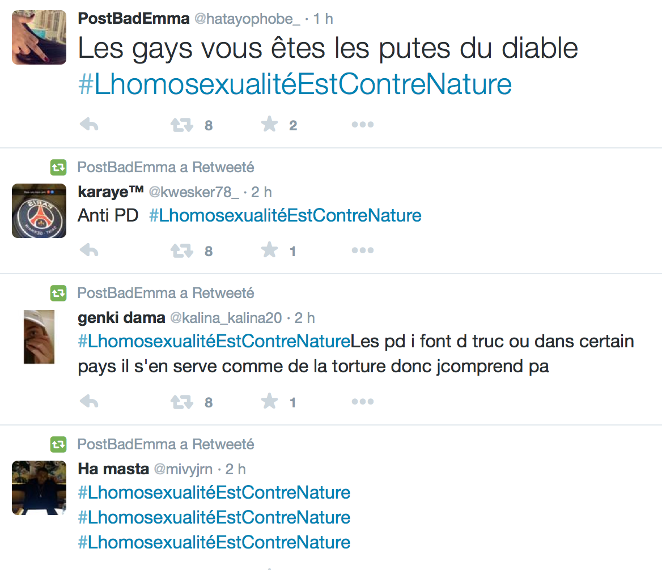Open the hashtag in karaye's tweet

coord(285,216)
